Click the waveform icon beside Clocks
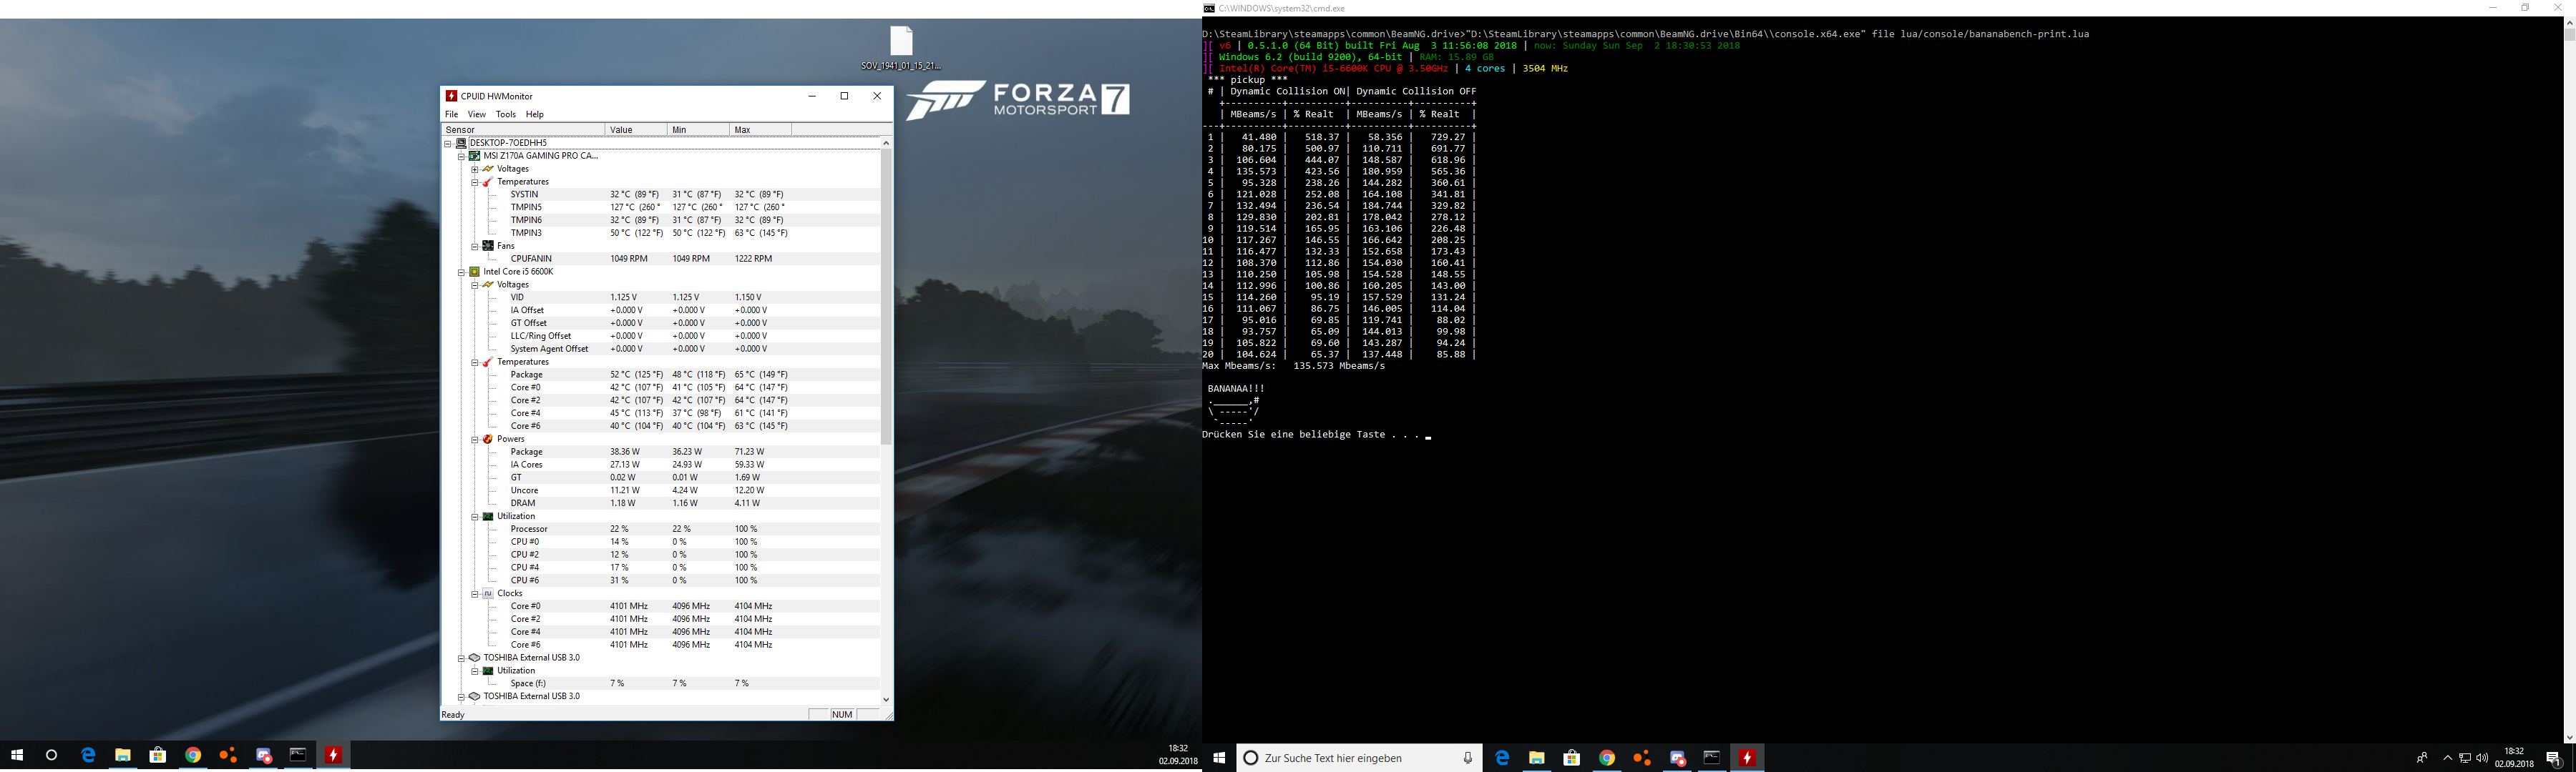Screen dimensions: 2576x772 click(x=488, y=593)
